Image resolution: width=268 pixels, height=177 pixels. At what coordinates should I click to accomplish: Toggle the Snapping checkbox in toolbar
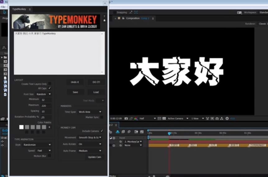click(115, 12)
